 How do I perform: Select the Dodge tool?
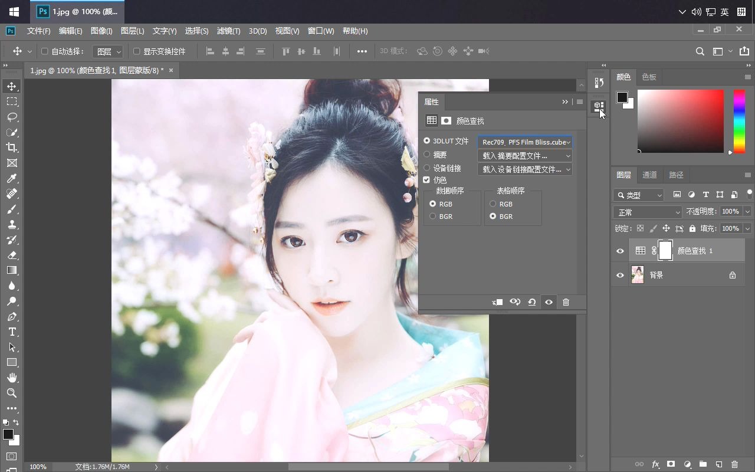pyautogui.click(x=12, y=301)
